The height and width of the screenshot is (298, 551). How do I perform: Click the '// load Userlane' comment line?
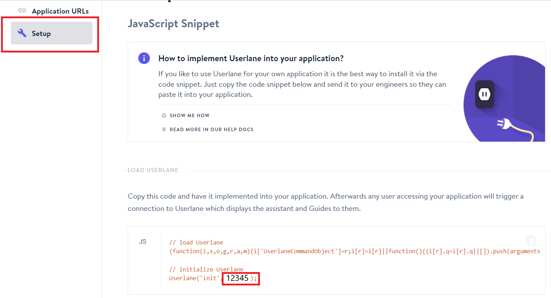click(x=196, y=242)
